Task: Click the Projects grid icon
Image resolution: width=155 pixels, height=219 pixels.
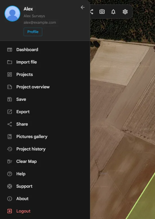Action: point(10,75)
